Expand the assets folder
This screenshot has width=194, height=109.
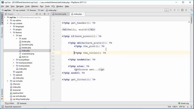[x=17, y=38]
